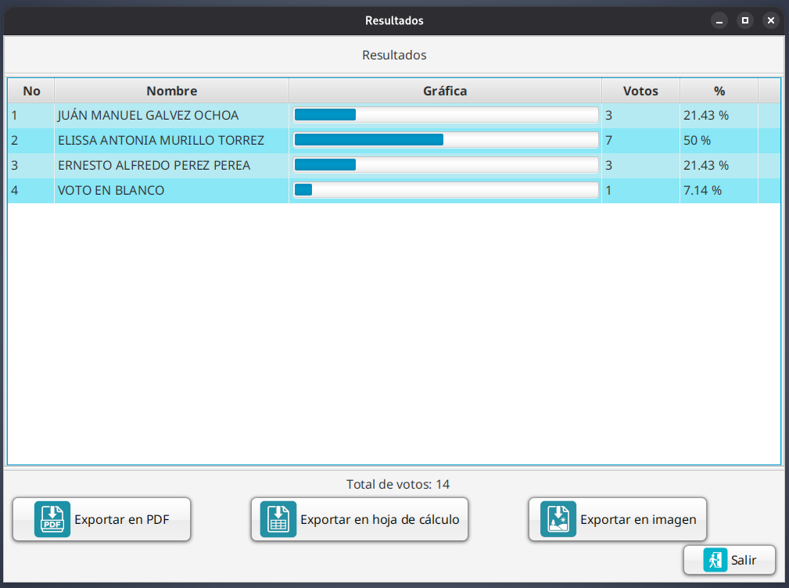Maximize the Resultados window
The width and height of the screenshot is (789, 588).
[x=745, y=21]
